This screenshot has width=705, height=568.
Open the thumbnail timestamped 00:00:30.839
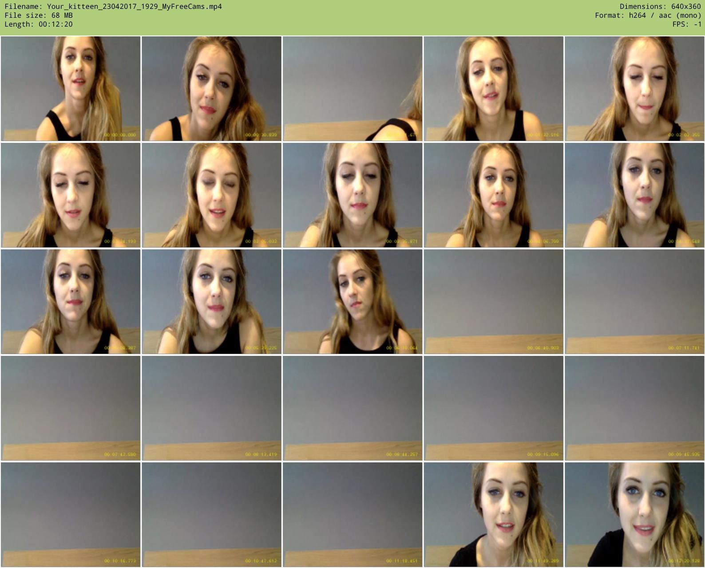point(211,89)
